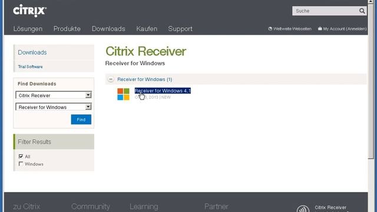
Task: Click the globe icon by Weltweite Webseiten
Action: pyautogui.click(x=270, y=29)
